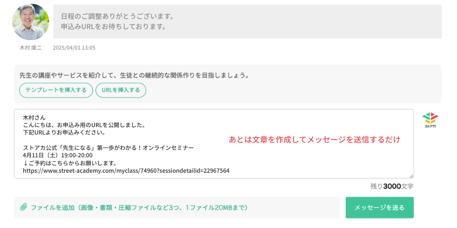Click the 先生の講座やサービスを紹介して hint text
457x228 pixels.
pos(134,76)
